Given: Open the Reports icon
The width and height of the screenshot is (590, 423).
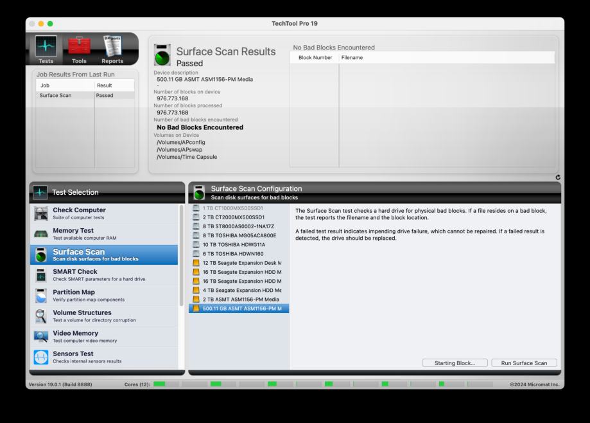Looking at the screenshot, I should pos(112,46).
